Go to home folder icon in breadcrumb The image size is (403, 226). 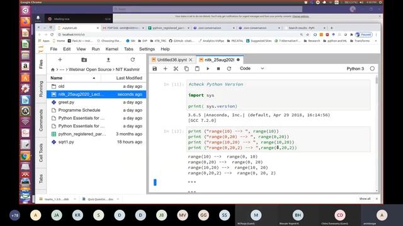pyautogui.click(x=53, y=70)
